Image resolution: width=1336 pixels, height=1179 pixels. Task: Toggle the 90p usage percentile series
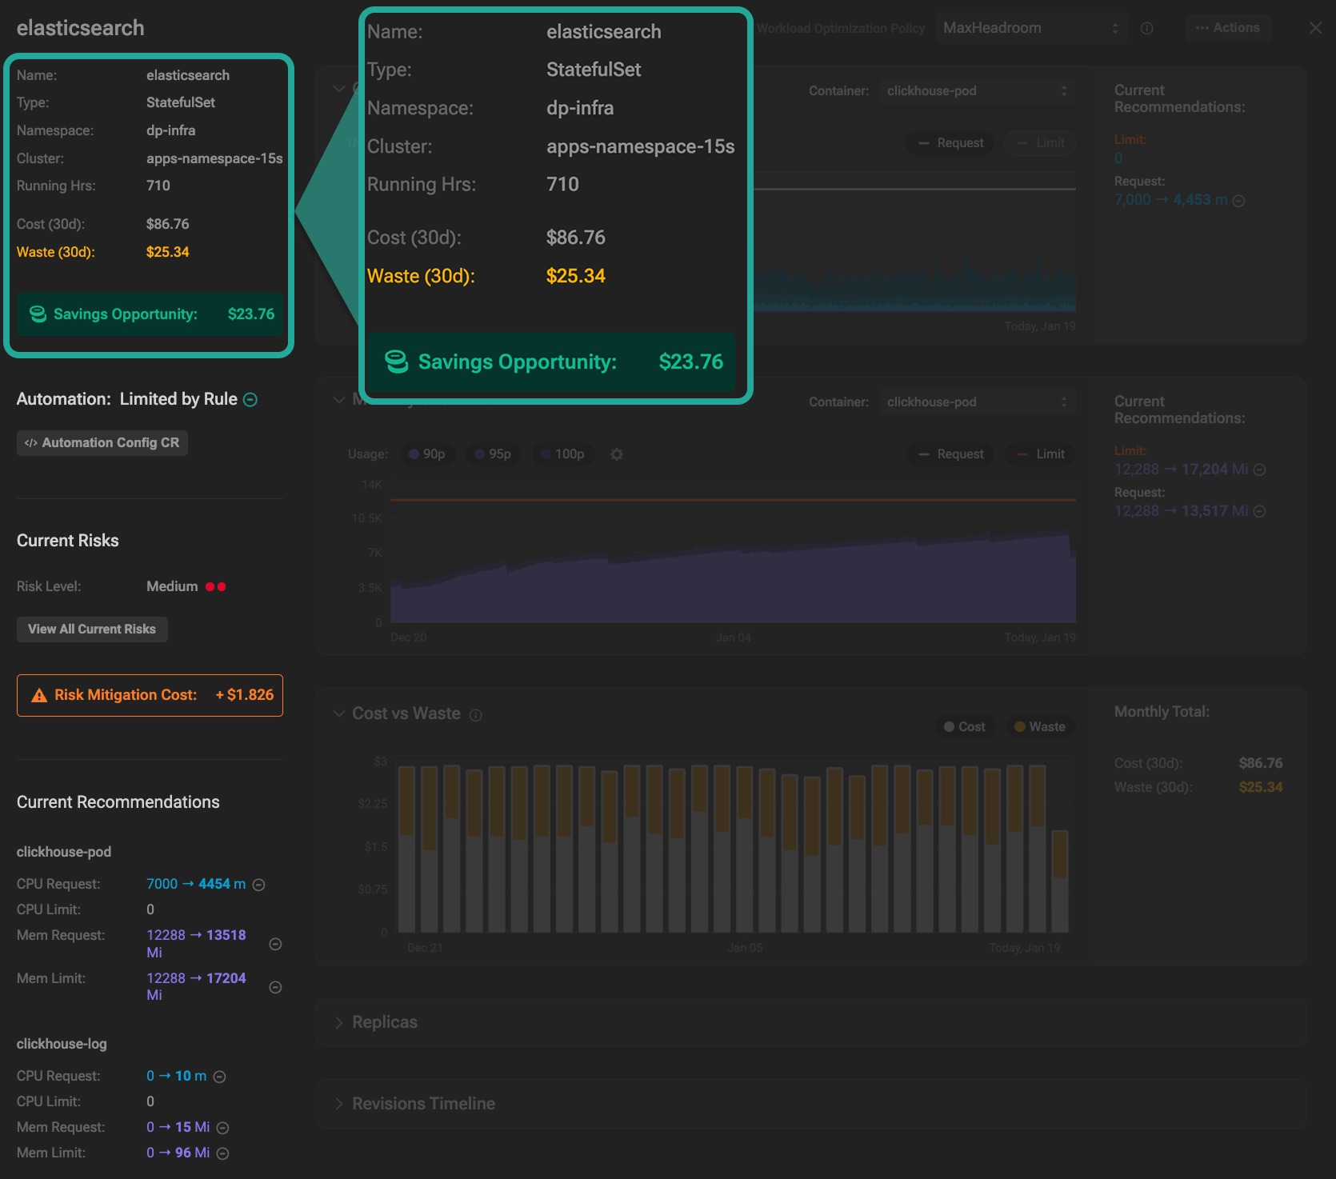427,454
